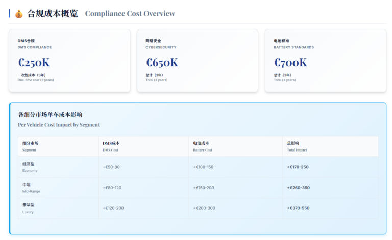This screenshot has width=392, height=240.
Task: Click the €700K amount
Action: tap(290, 63)
